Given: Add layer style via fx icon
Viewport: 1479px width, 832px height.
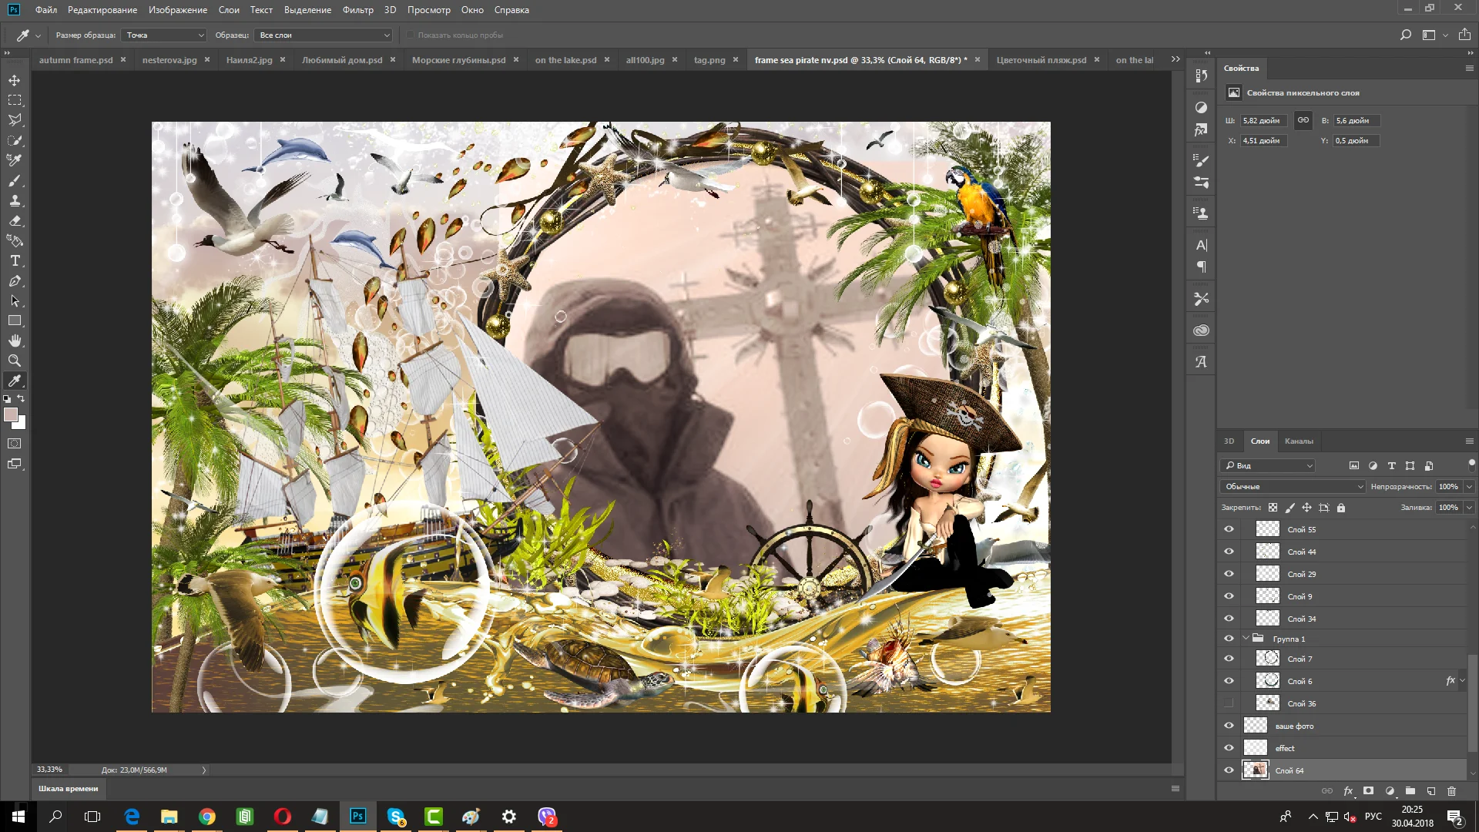Looking at the screenshot, I should [x=1348, y=791].
